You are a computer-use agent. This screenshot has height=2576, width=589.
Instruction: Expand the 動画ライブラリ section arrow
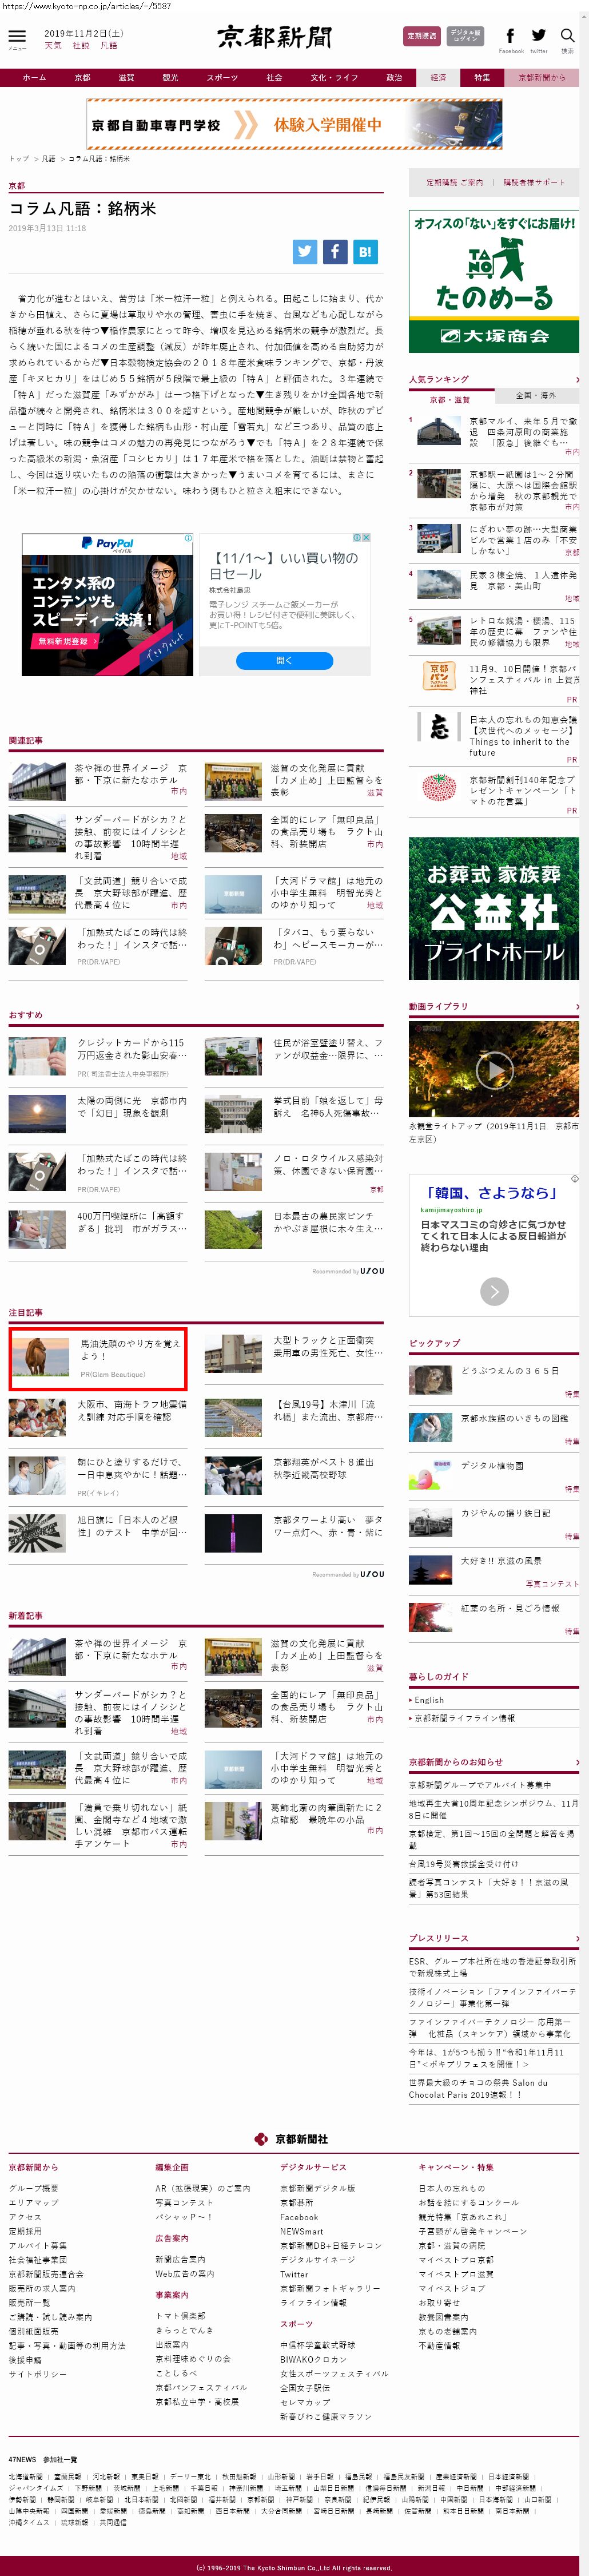pyautogui.click(x=577, y=1006)
